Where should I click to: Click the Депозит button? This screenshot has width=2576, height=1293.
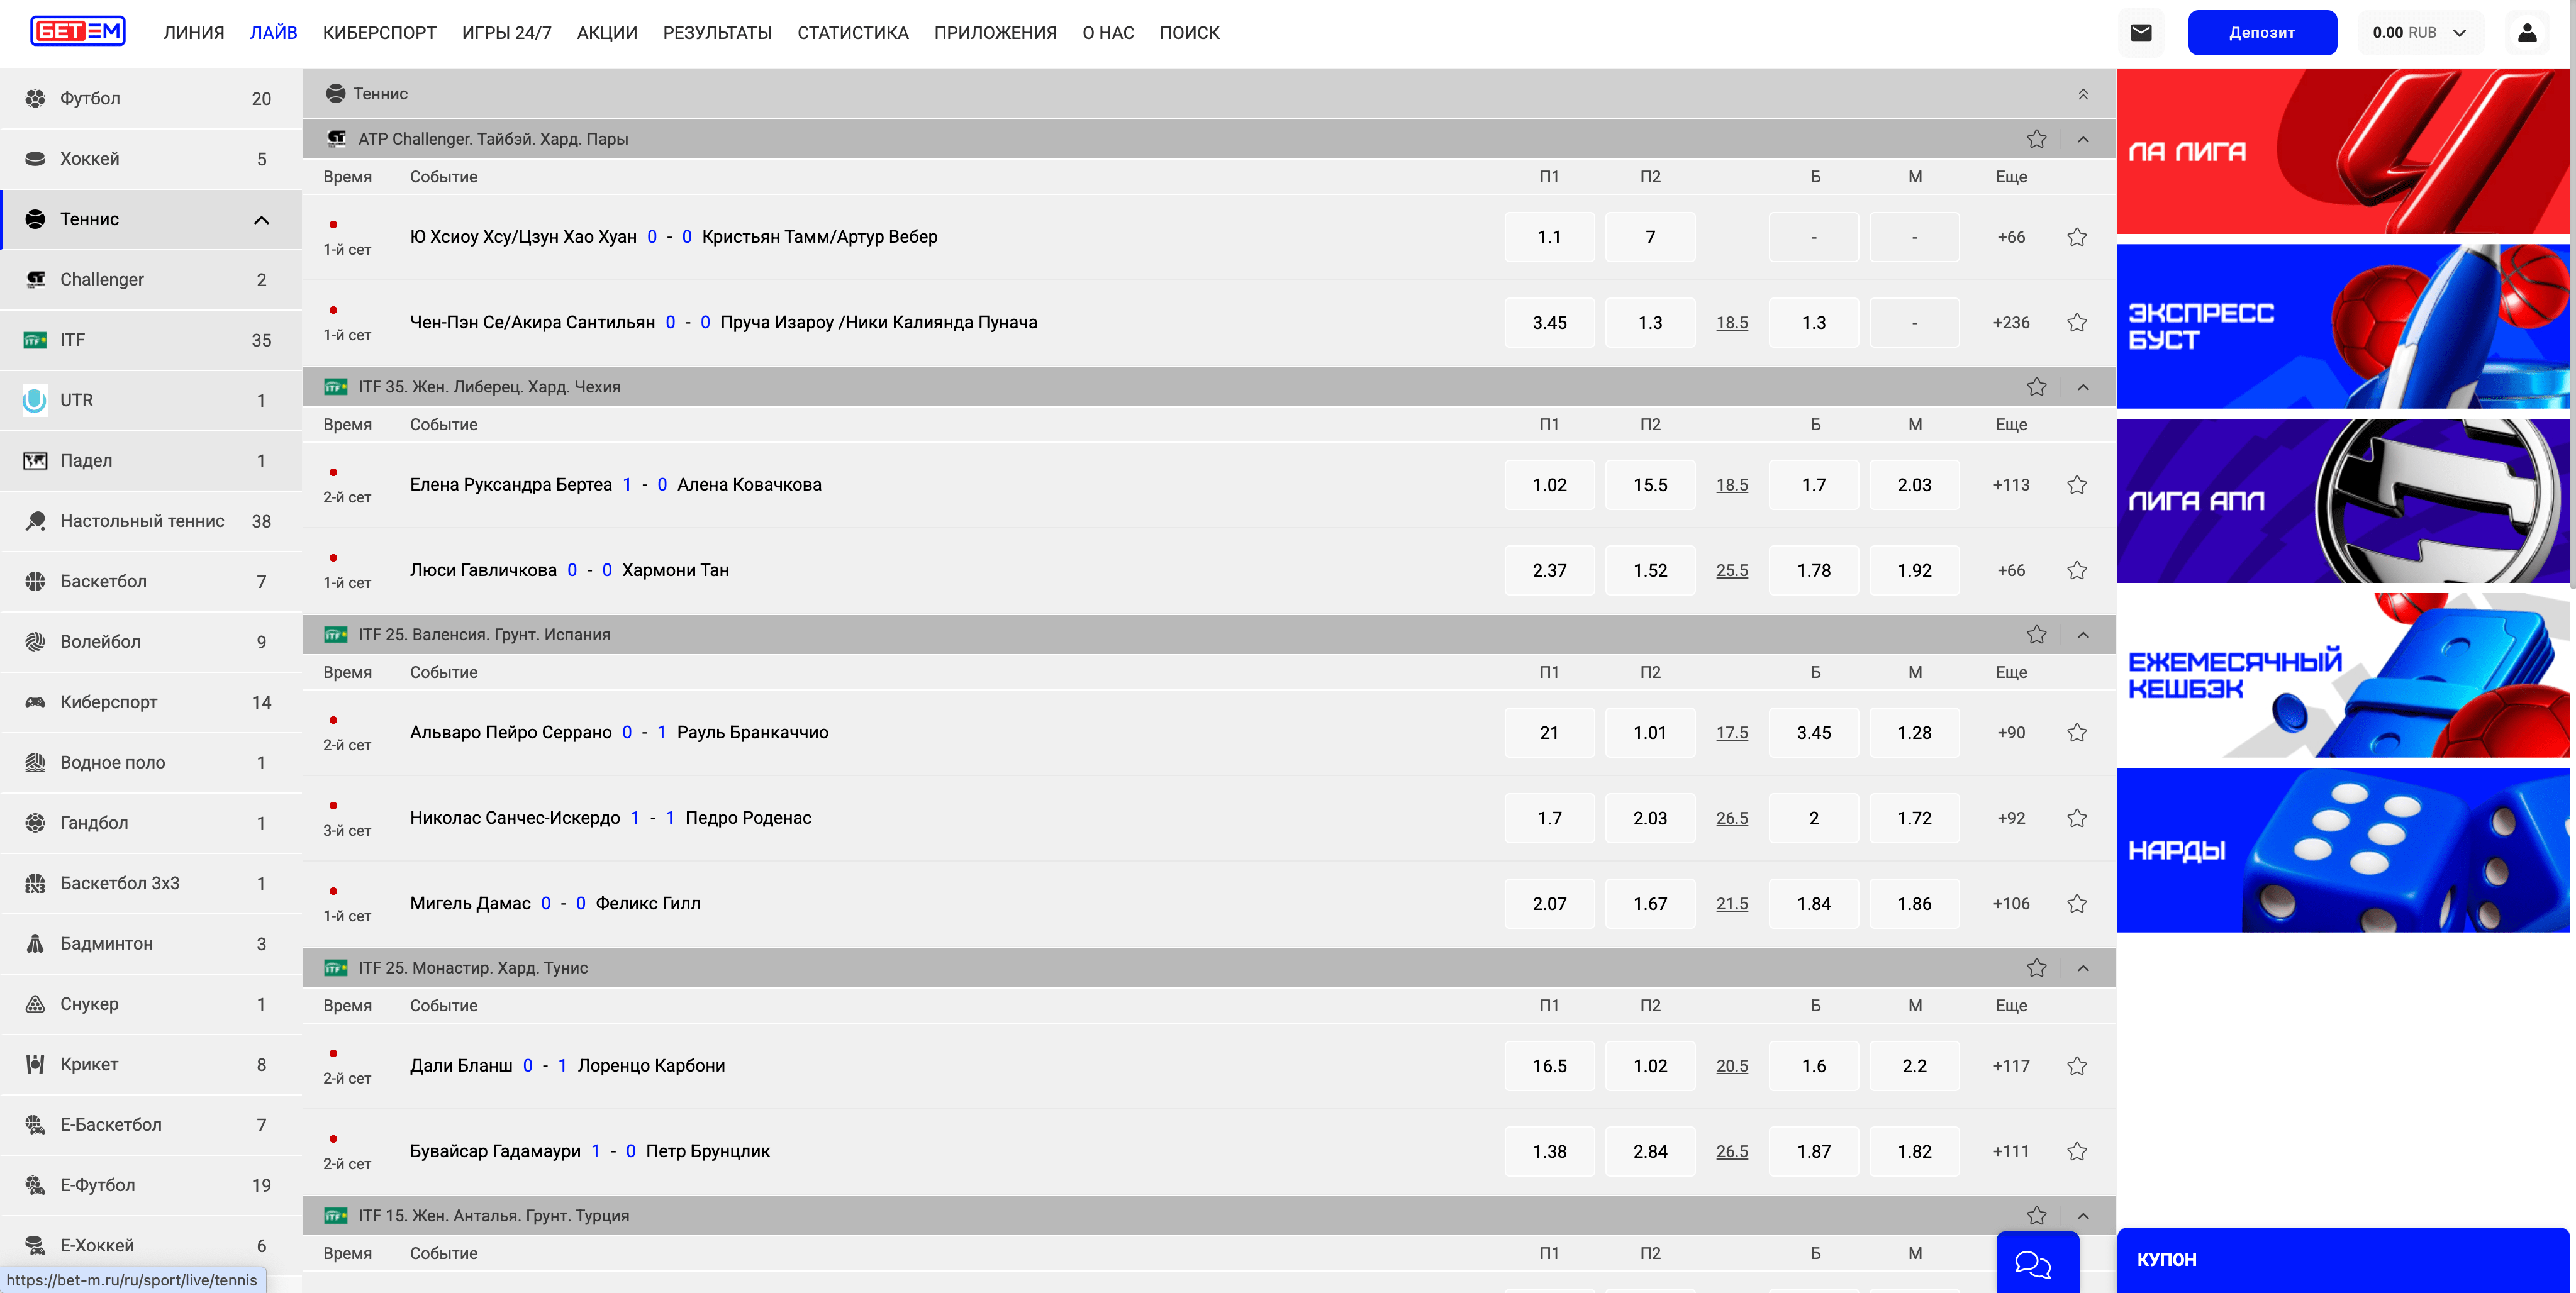point(2261,33)
